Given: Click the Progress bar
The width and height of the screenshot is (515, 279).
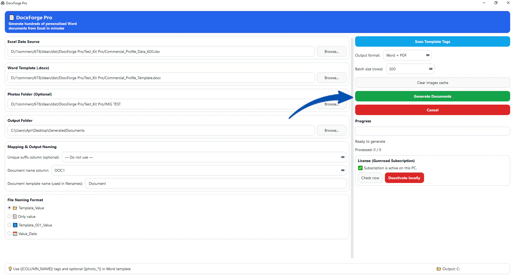Looking at the screenshot, I should click(432, 131).
